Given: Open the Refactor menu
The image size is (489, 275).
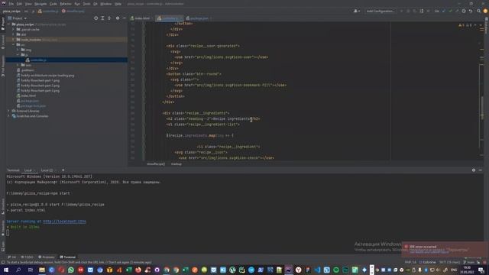Looking at the screenshot, I should 66,4.
